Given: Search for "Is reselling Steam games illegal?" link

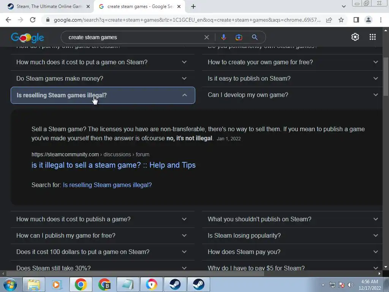Looking at the screenshot, I should [x=107, y=185].
